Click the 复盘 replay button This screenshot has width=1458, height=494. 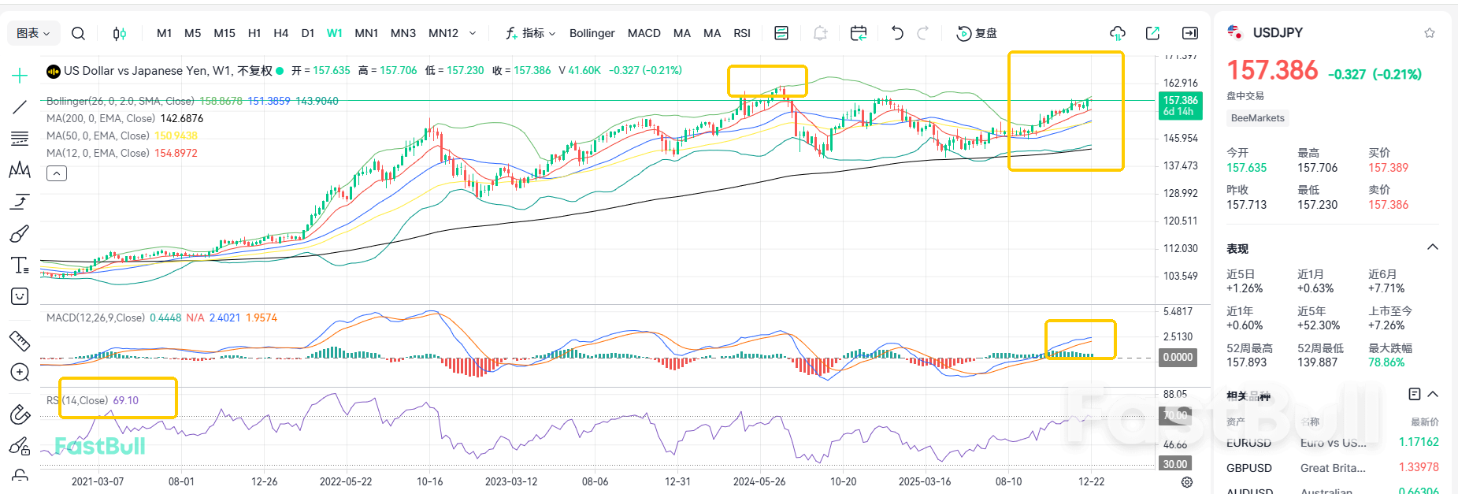coord(977,33)
